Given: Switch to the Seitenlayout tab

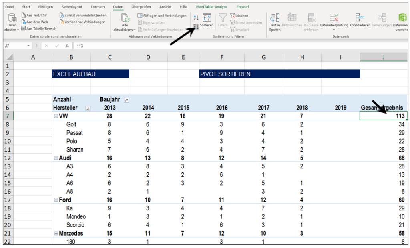Looking at the screenshot, I should tap(72, 7).
